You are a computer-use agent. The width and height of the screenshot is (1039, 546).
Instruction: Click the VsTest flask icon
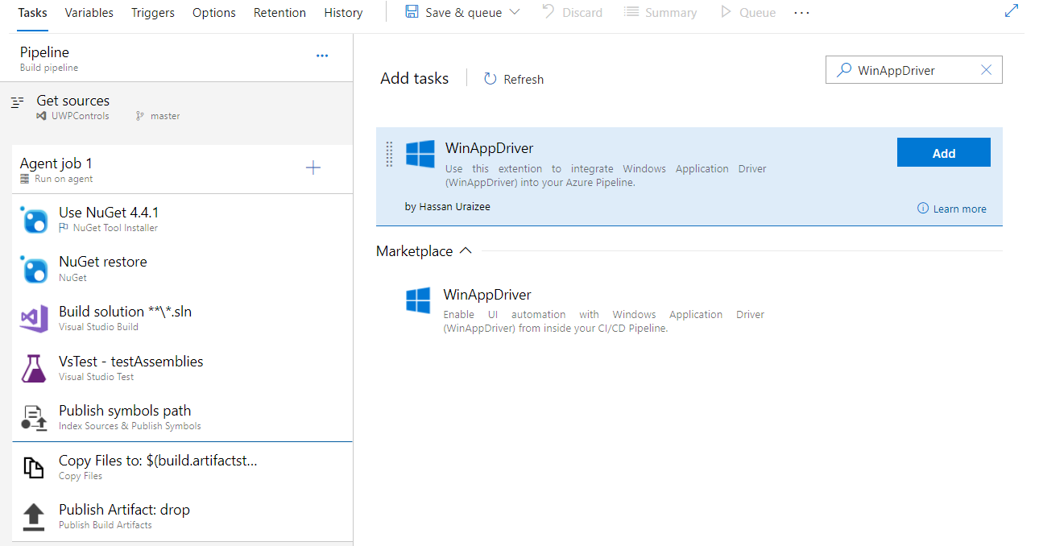[34, 368]
